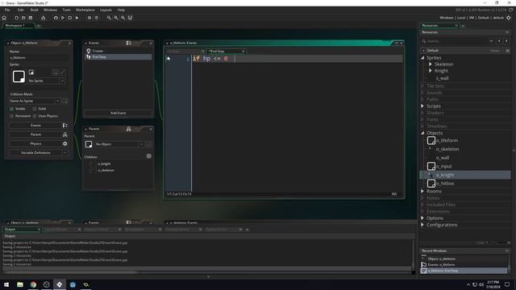Collapse the Objects folder
516x290 pixels.
(x=422, y=133)
